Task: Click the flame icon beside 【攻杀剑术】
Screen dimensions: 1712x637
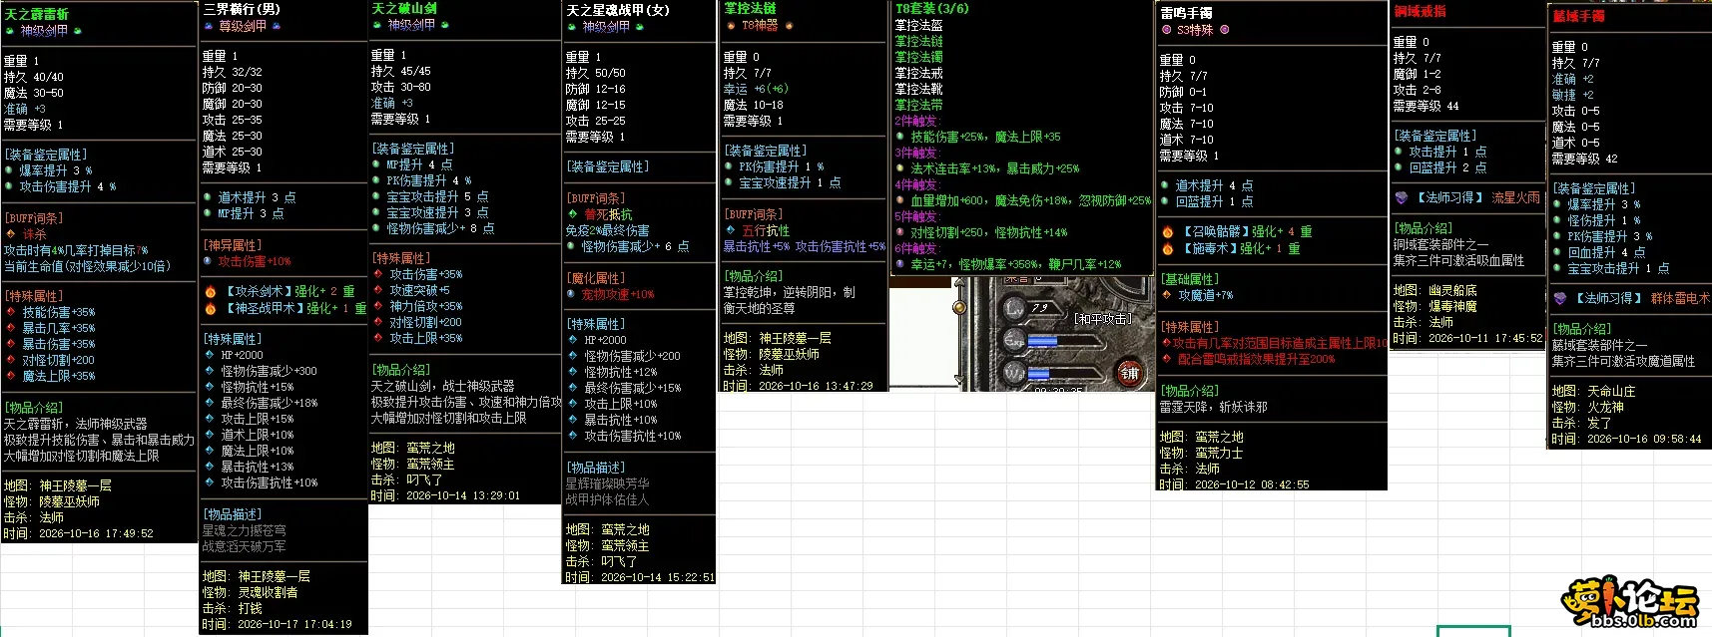Action: point(211,292)
